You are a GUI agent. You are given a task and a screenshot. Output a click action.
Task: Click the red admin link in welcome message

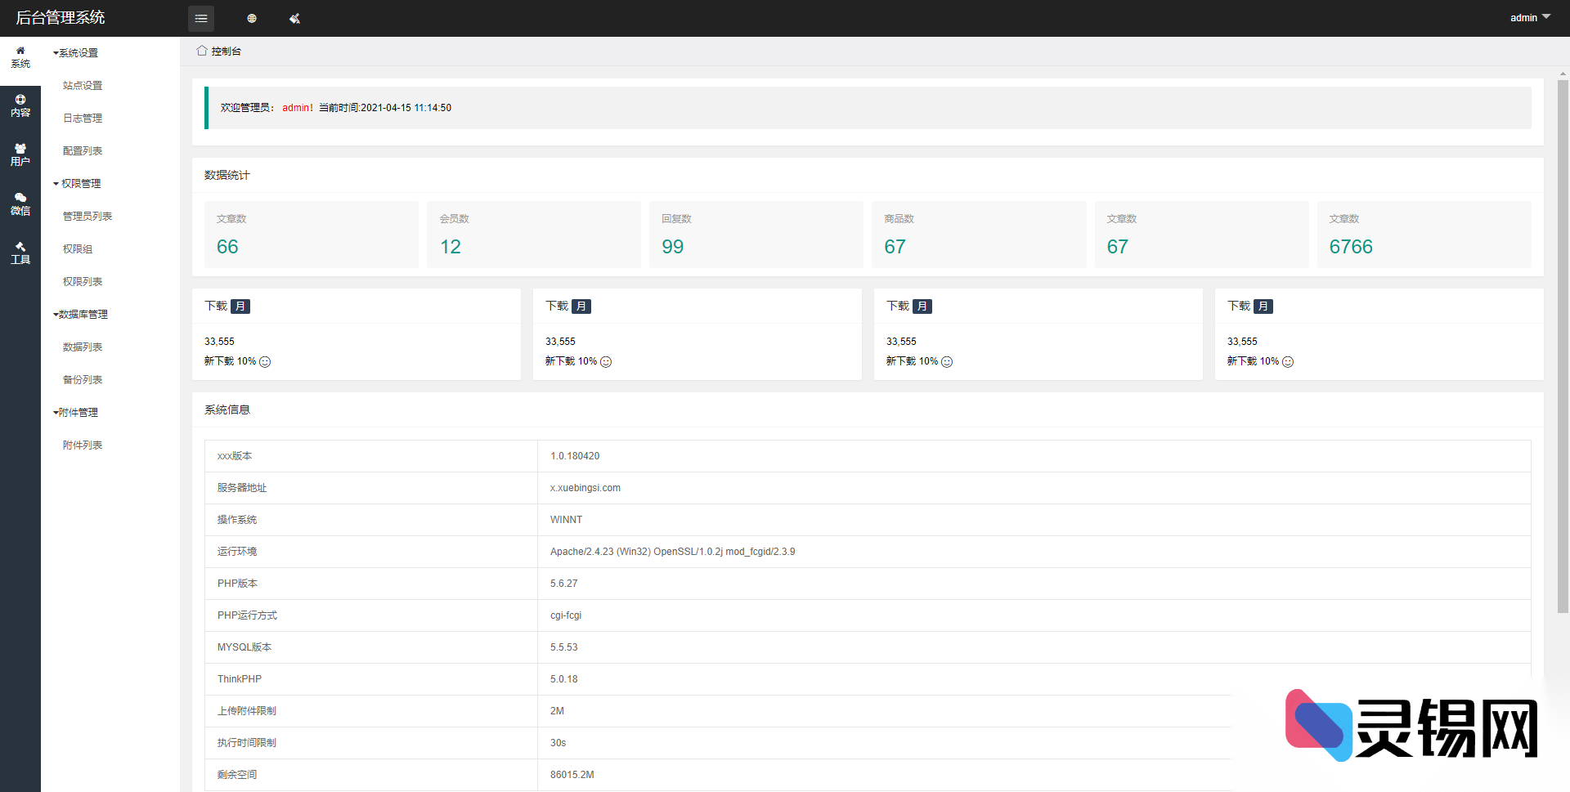pos(297,107)
